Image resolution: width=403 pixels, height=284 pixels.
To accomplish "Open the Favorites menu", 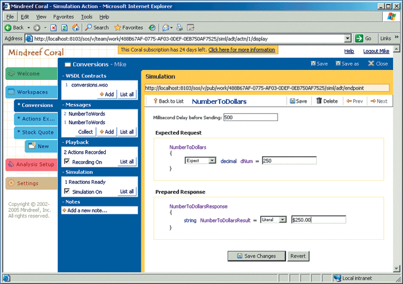I will (x=63, y=17).
